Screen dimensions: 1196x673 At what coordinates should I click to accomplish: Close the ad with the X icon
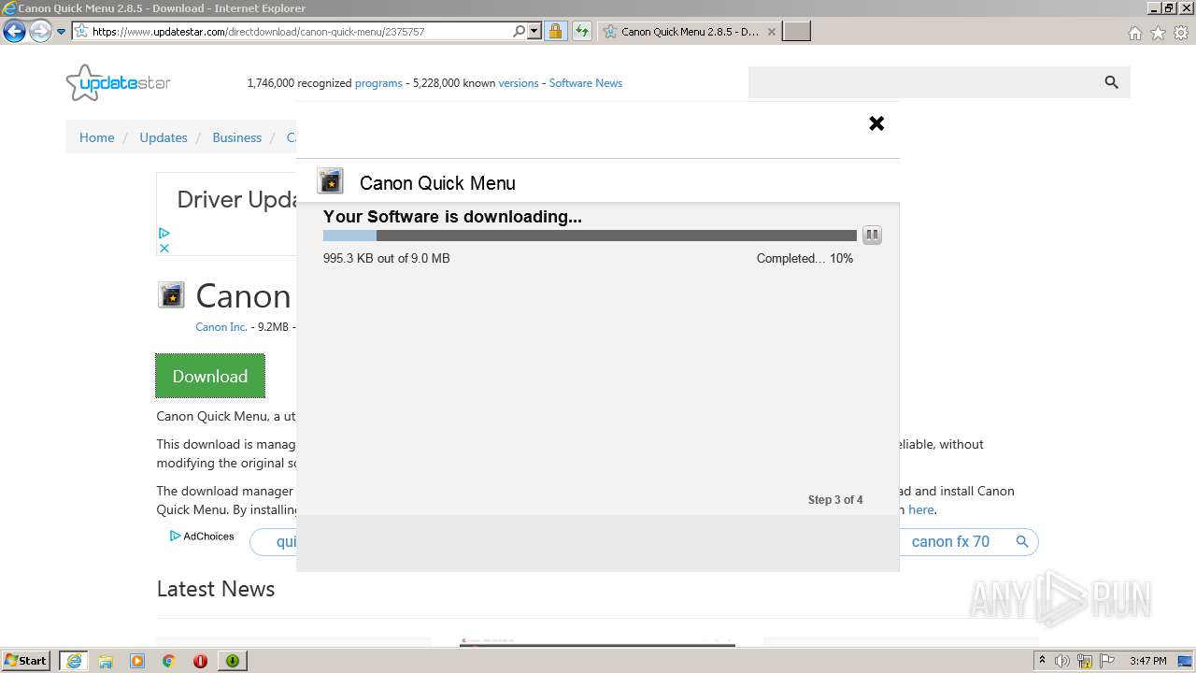pyautogui.click(x=164, y=248)
